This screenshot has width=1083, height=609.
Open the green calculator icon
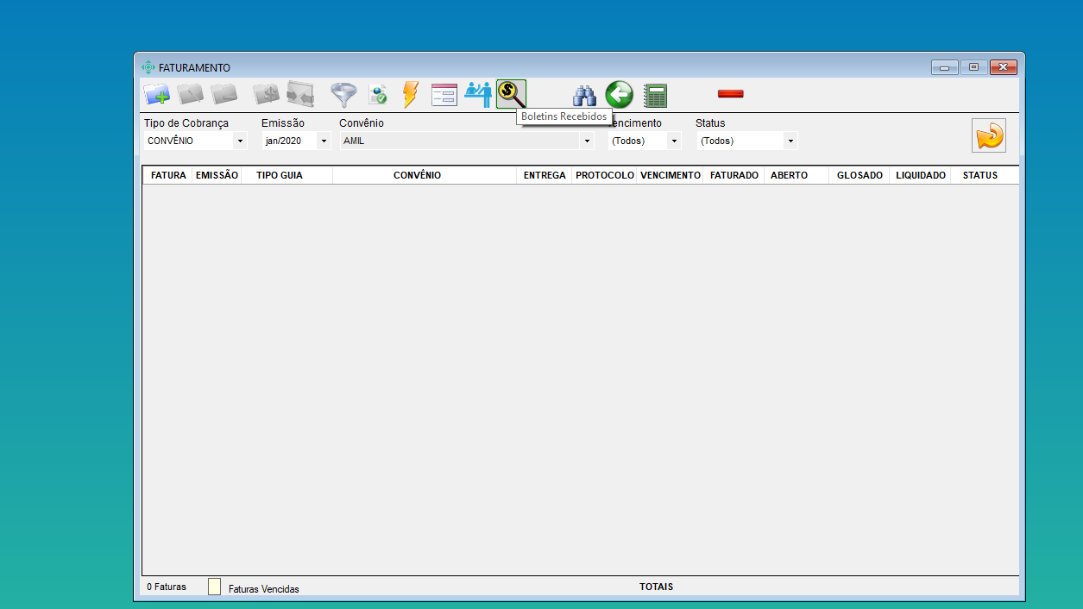[x=655, y=95]
